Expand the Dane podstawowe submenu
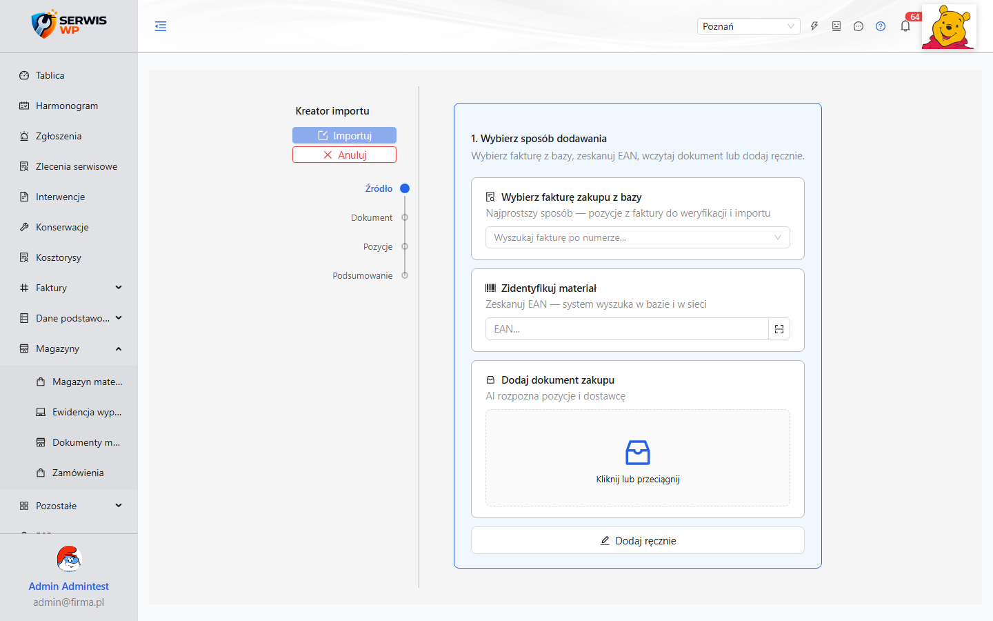This screenshot has width=993, height=621. [x=69, y=318]
